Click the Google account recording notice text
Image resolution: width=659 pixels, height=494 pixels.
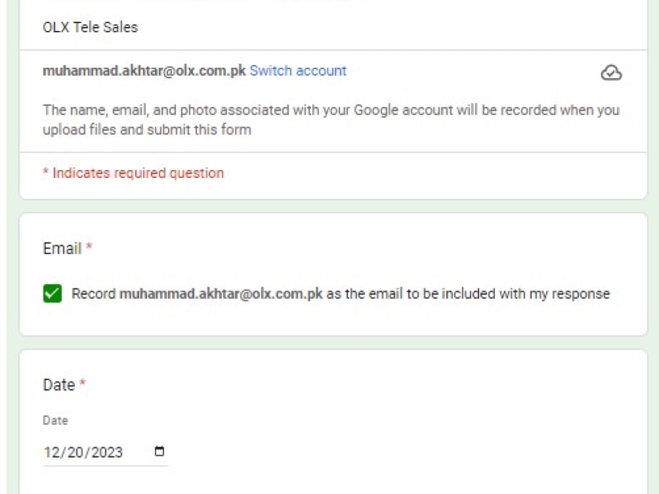(x=331, y=110)
